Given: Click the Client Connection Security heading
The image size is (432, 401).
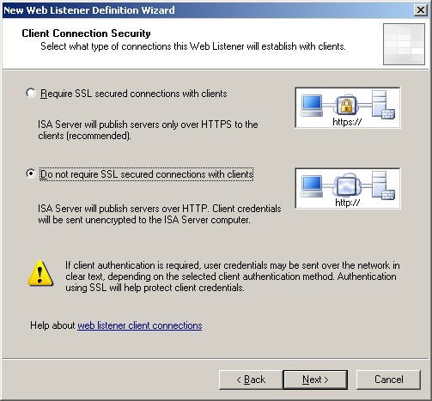Looking at the screenshot, I should (x=86, y=33).
